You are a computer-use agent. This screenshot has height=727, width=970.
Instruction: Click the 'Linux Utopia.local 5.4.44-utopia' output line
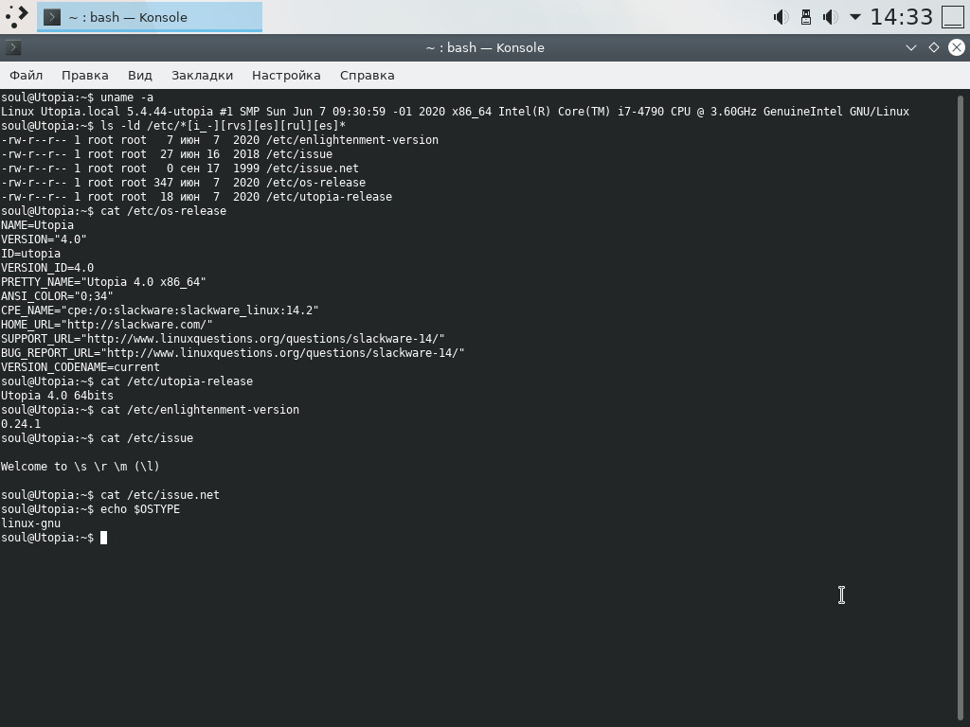click(x=455, y=112)
